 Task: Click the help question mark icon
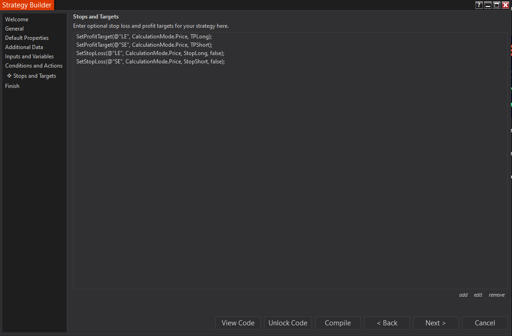(479, 5)
